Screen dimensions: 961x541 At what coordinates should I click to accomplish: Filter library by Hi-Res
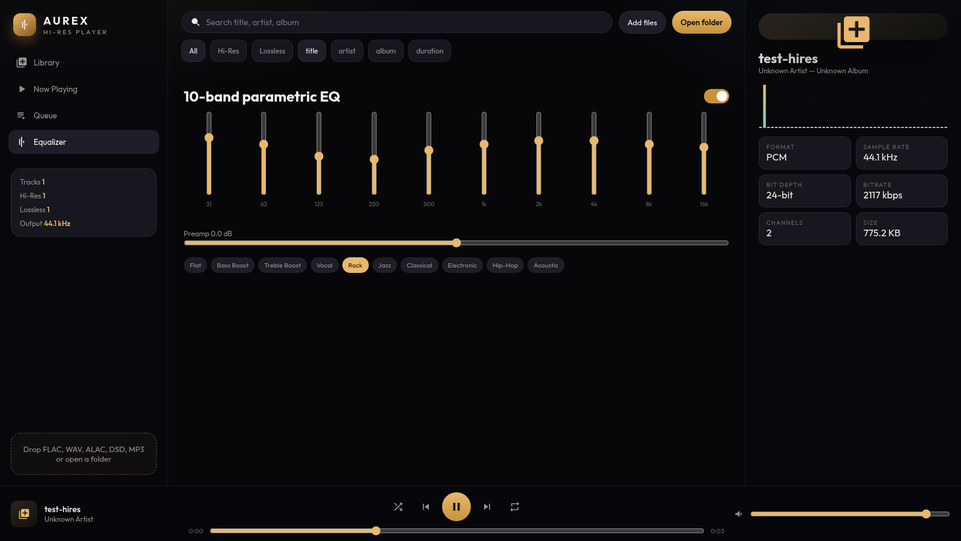228,51
